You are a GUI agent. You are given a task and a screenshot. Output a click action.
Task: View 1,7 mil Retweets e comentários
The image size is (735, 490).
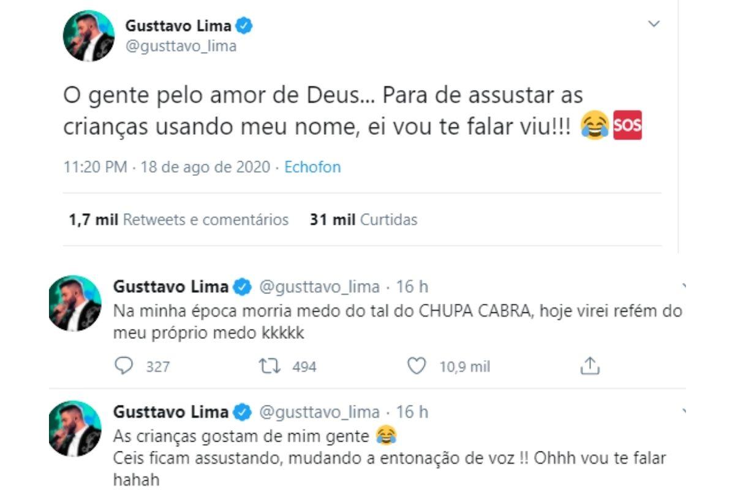click(179, 220)
